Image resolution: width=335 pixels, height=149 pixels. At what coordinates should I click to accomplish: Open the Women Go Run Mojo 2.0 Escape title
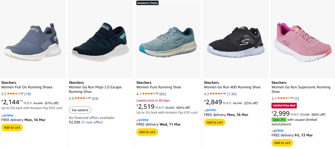pyautogui.click(x=95, y=90)
